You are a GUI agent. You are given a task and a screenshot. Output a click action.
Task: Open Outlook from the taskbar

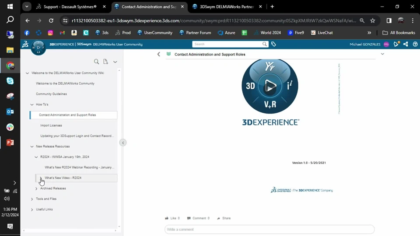tap(10, 111)
